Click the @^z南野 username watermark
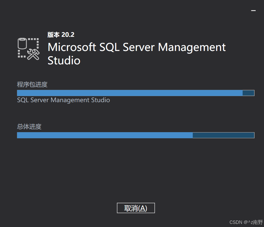The image size is (264, 227). (253, 222)
